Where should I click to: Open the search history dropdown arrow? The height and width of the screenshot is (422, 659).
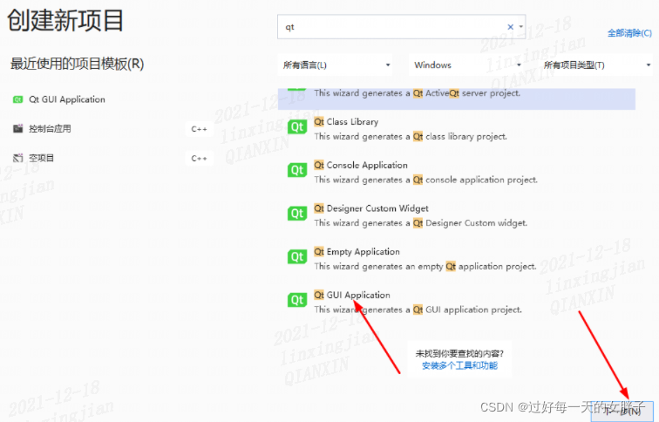[521, 26]
